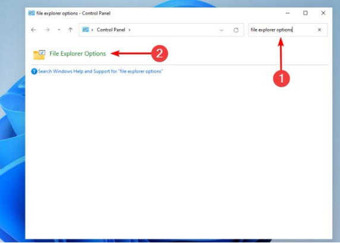
Task: Clear the search box with the X
Action: (319, 30)
